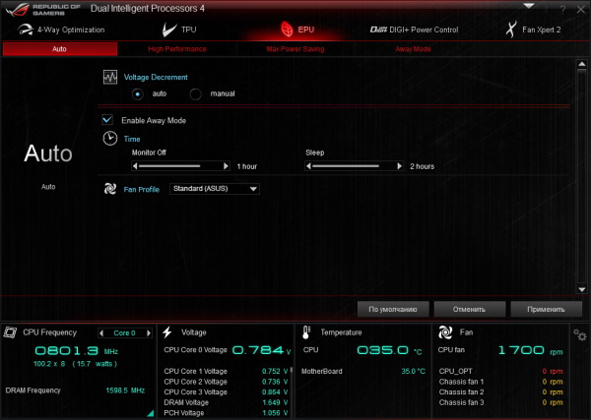Adjust the Sleep time slider track
The height and width of the screenshot is (420, 591).
pos(354,166)
